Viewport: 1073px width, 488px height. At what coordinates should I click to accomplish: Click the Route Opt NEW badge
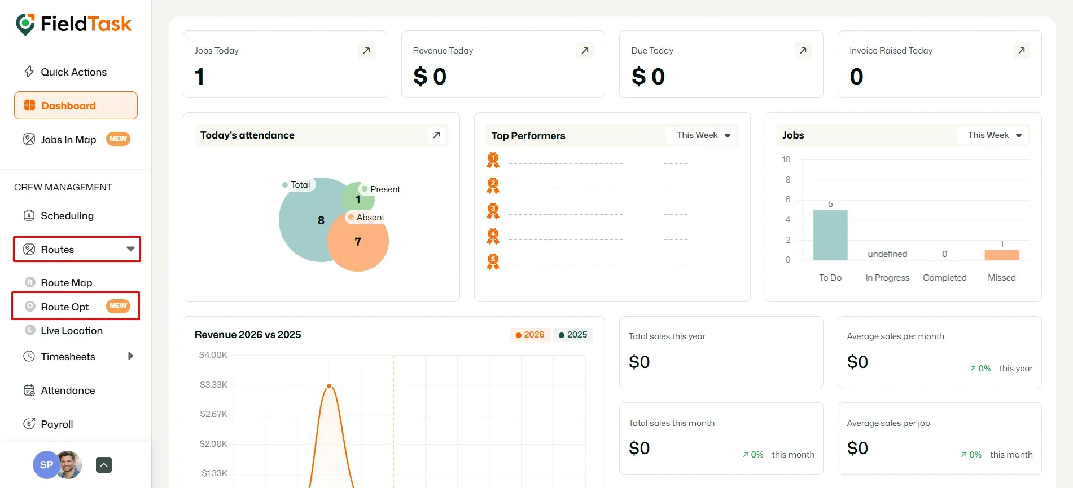pos(118,306)
